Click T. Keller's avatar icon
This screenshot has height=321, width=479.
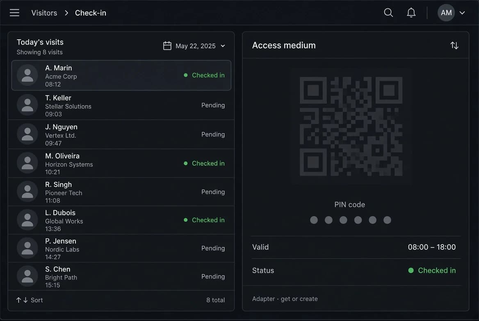coord(27,105)
